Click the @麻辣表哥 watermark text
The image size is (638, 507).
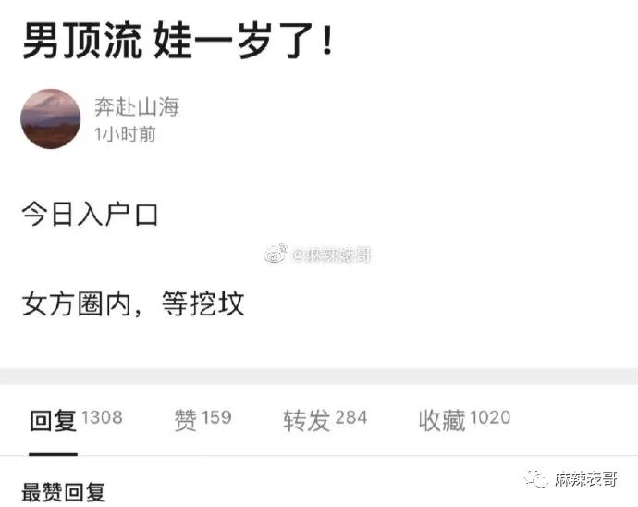[x=332, y=255]
